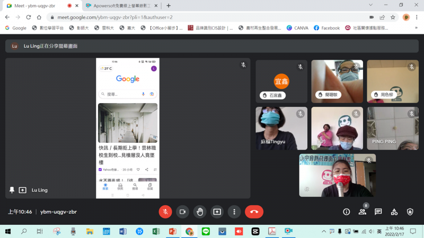Open LINE from the taskbar
424x238 pixels.
pos(206,231)
